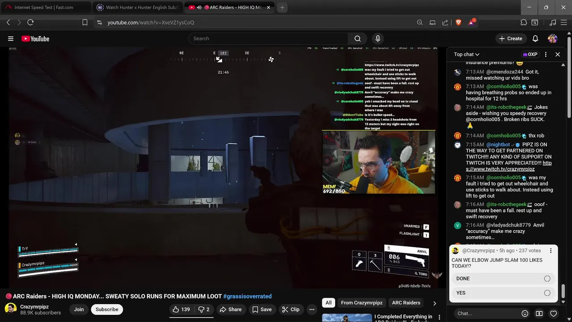Open YouTube notifications bell
This screenshot has width=572, height=322.
coord(535,38)
